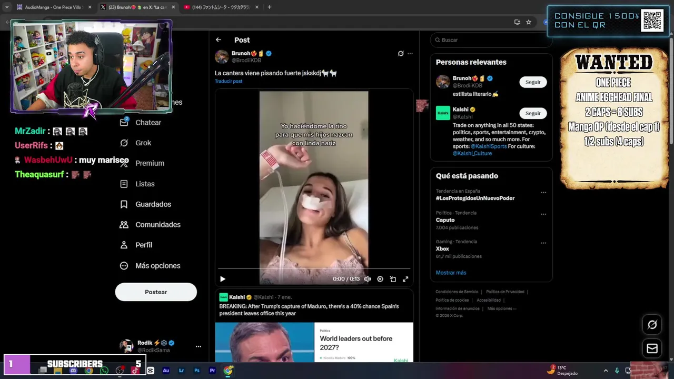Open Perfil in sidebar
The width and height of the screenshot is (674, 379).
[x=136, y=245]
